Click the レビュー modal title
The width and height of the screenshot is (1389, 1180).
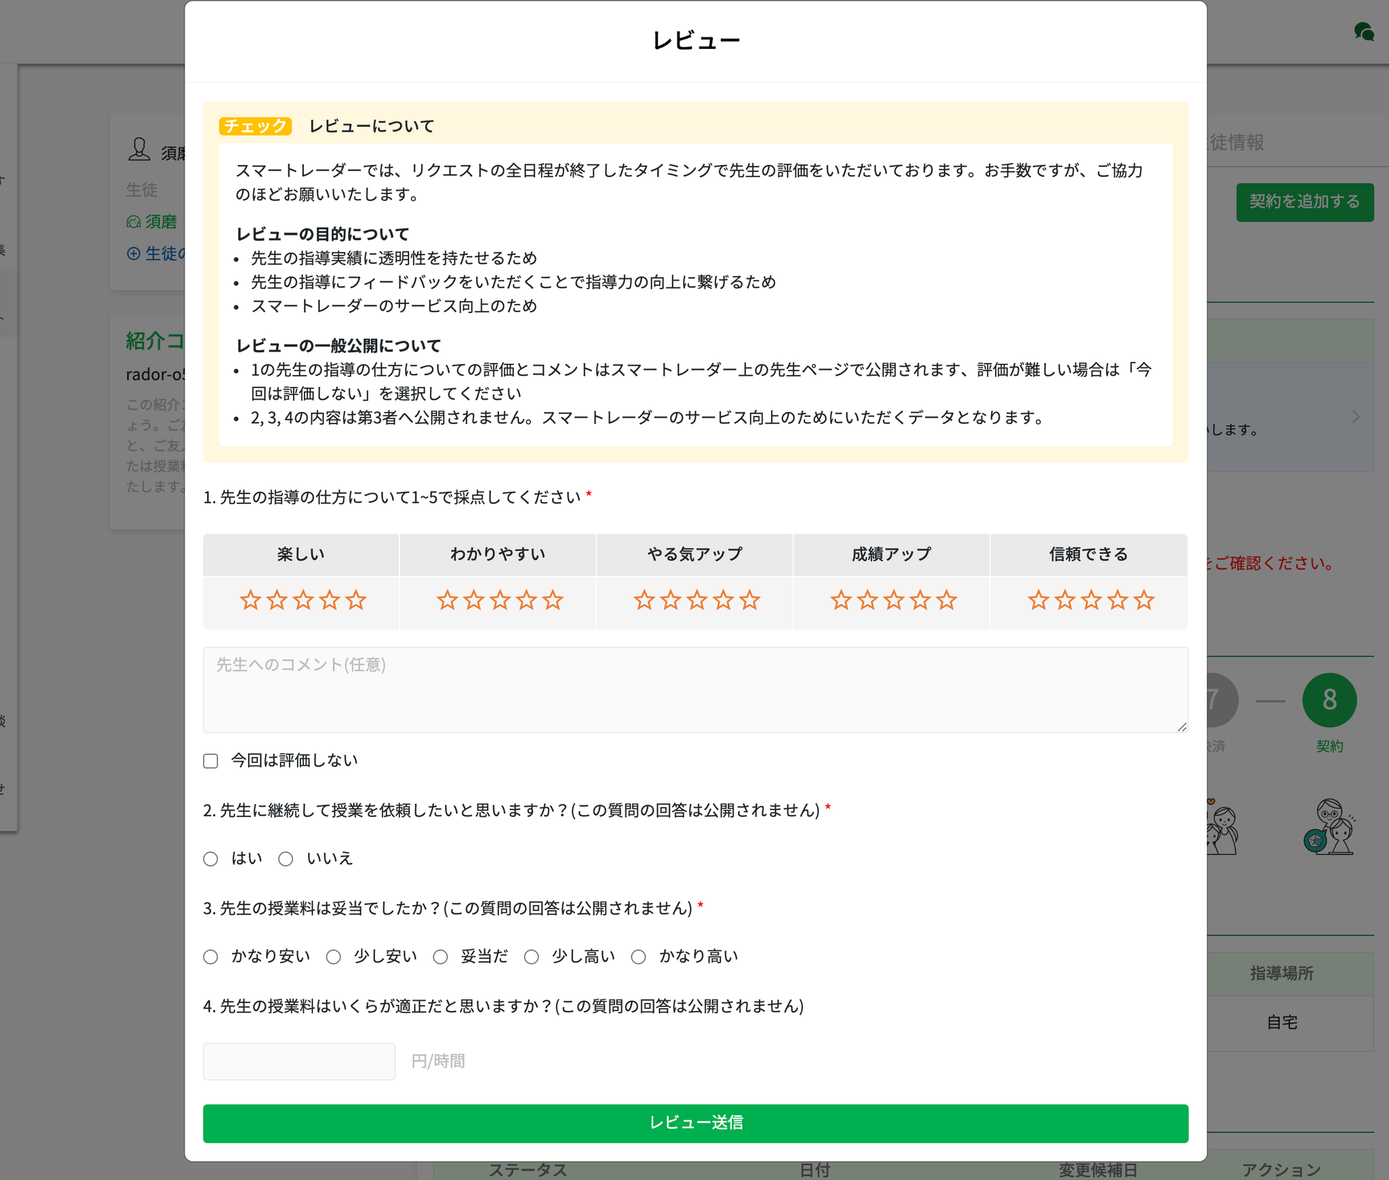(x=696, y=41)
